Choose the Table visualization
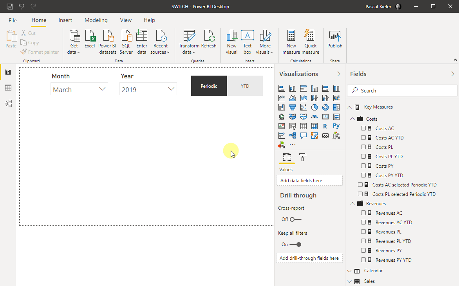Image resolution: width=459 pixels, height=286 pixels. tap(304, 126)
